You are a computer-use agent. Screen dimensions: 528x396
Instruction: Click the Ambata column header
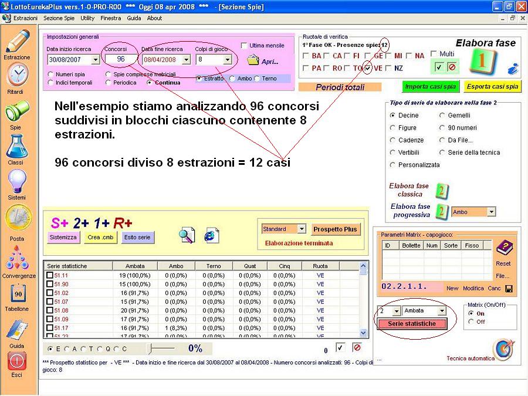(x=135, y=266)
